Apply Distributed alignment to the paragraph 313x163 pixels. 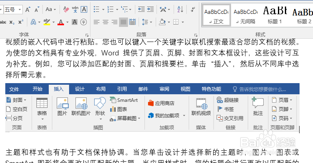(132, 22)
